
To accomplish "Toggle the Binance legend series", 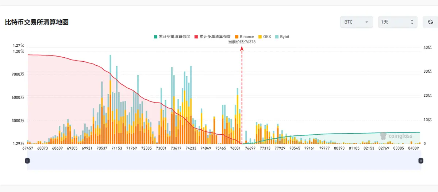I will [245, 37].
